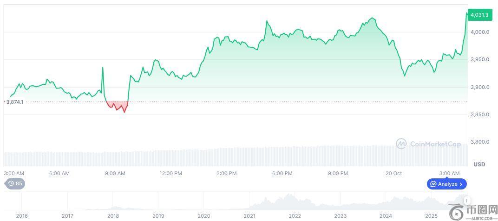Click the 12:00 PM time axis label
498x221 pixels.
click(x=170, y=173)
